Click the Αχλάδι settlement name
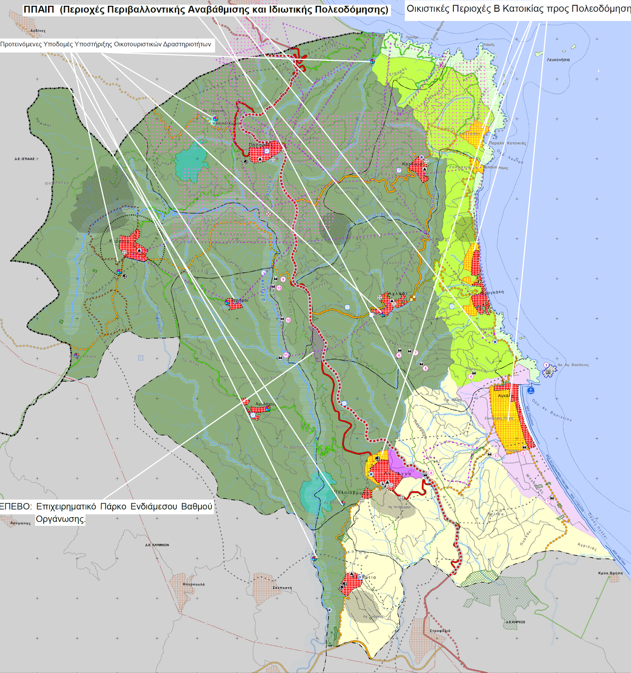The width and height of the screenshot is (631, 673). [x=398, y=294]
